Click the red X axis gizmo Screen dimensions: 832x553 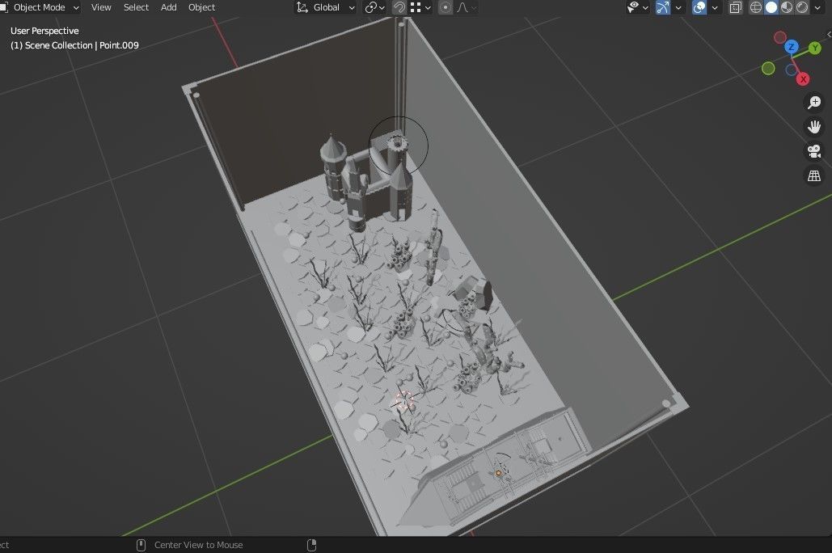[803, 79]
